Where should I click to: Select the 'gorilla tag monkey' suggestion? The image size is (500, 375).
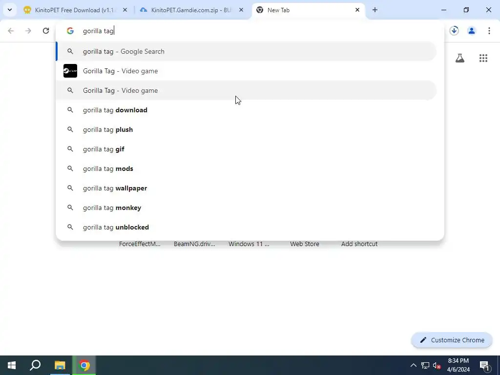pyautogui.click(x=246, y=208)
